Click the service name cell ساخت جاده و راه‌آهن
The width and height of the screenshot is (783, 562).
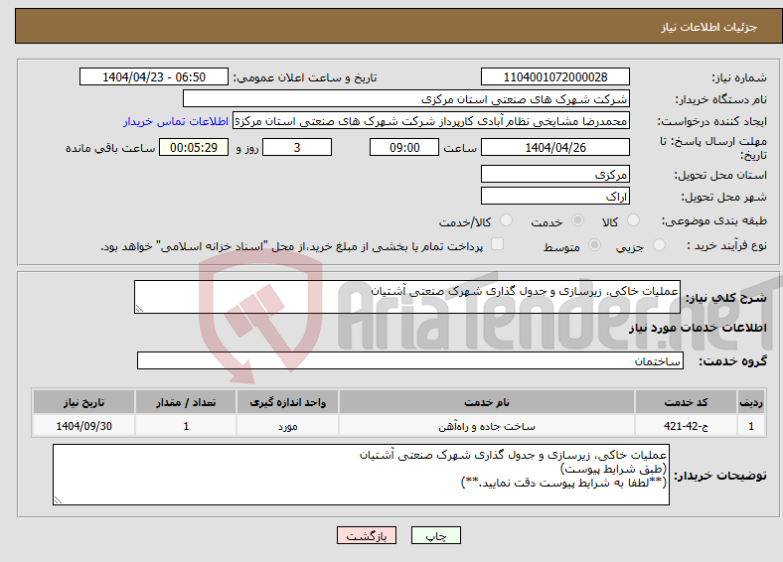[487, 426]
